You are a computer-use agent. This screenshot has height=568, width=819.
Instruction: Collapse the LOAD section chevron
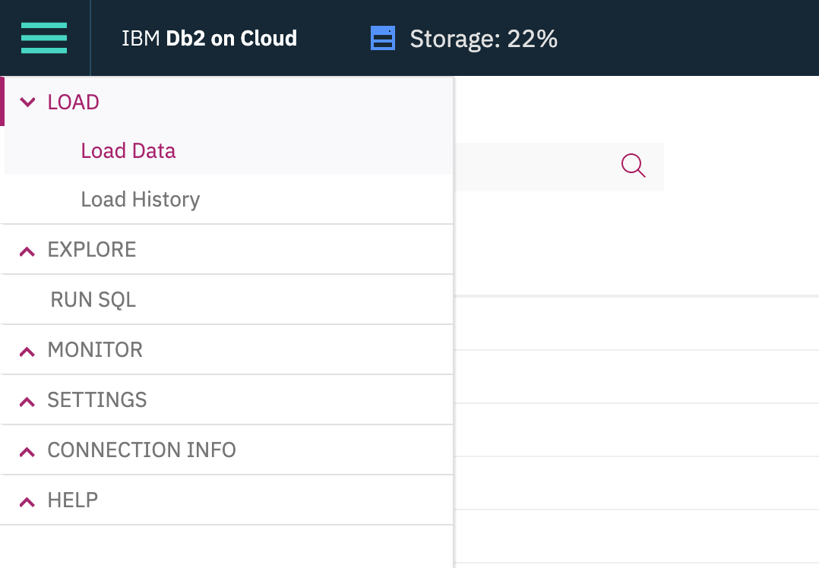point(27,103)
